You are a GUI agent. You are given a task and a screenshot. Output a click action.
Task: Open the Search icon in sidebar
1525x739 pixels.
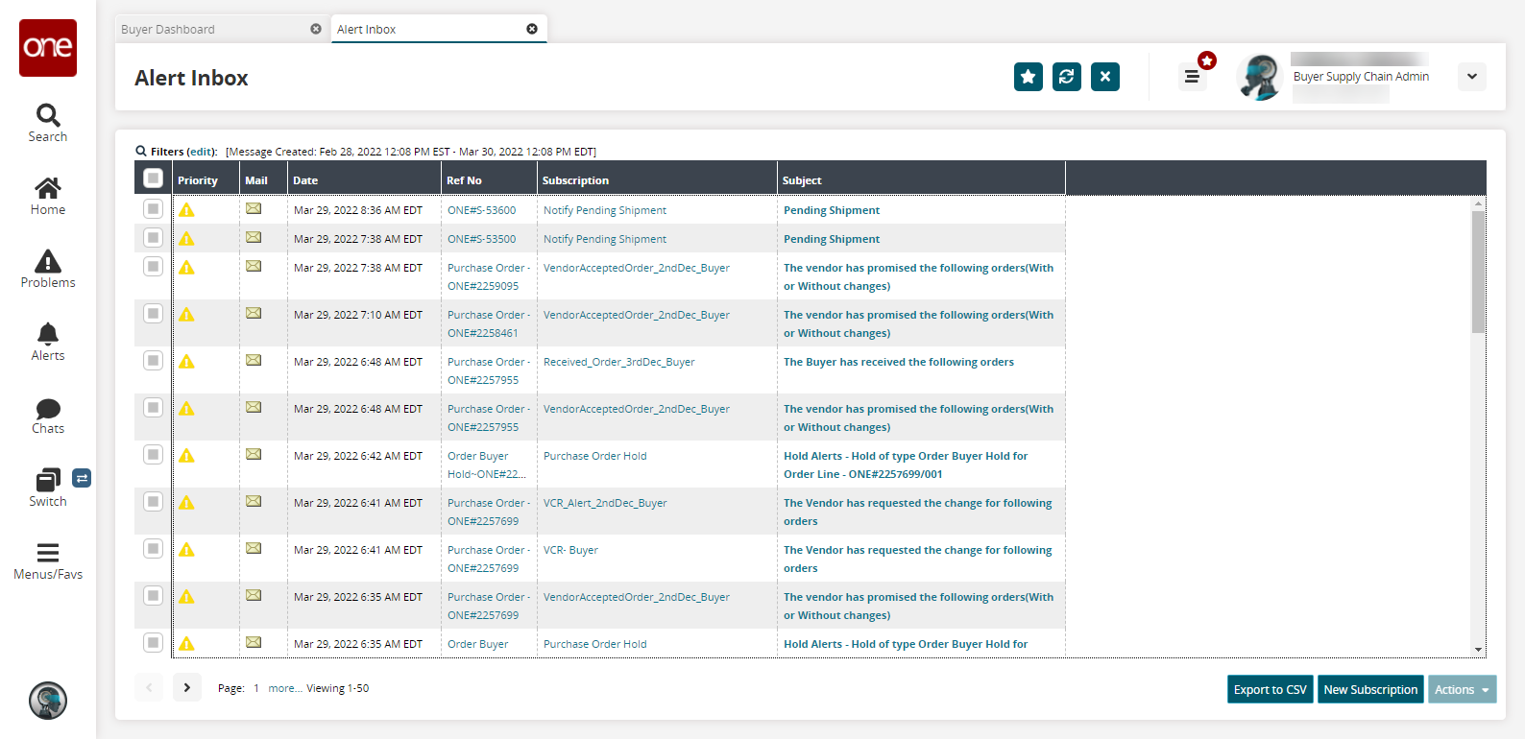48,116
